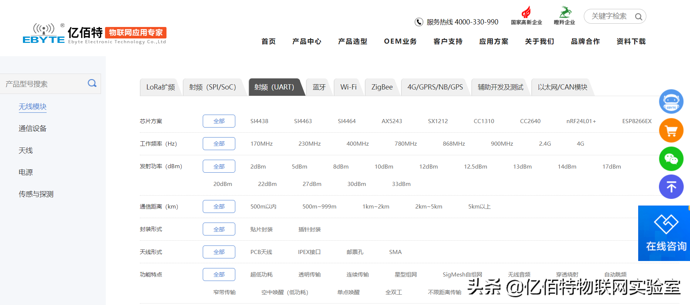The image size is (690, 305).
Task: Filter by CC1310 chip
Action: [484, 121]
